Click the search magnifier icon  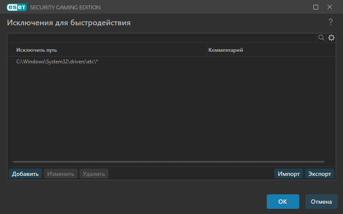coord(321,38)
